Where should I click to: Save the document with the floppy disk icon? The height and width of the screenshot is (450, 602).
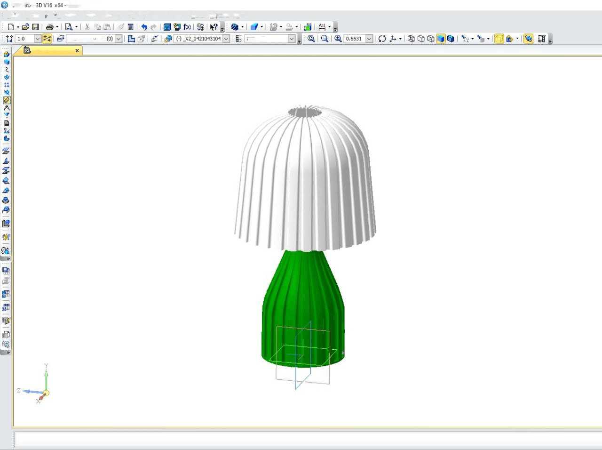coord(35,27)
